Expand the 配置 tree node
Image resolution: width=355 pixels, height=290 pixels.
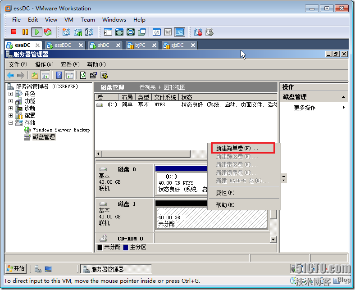pos(11,115)
